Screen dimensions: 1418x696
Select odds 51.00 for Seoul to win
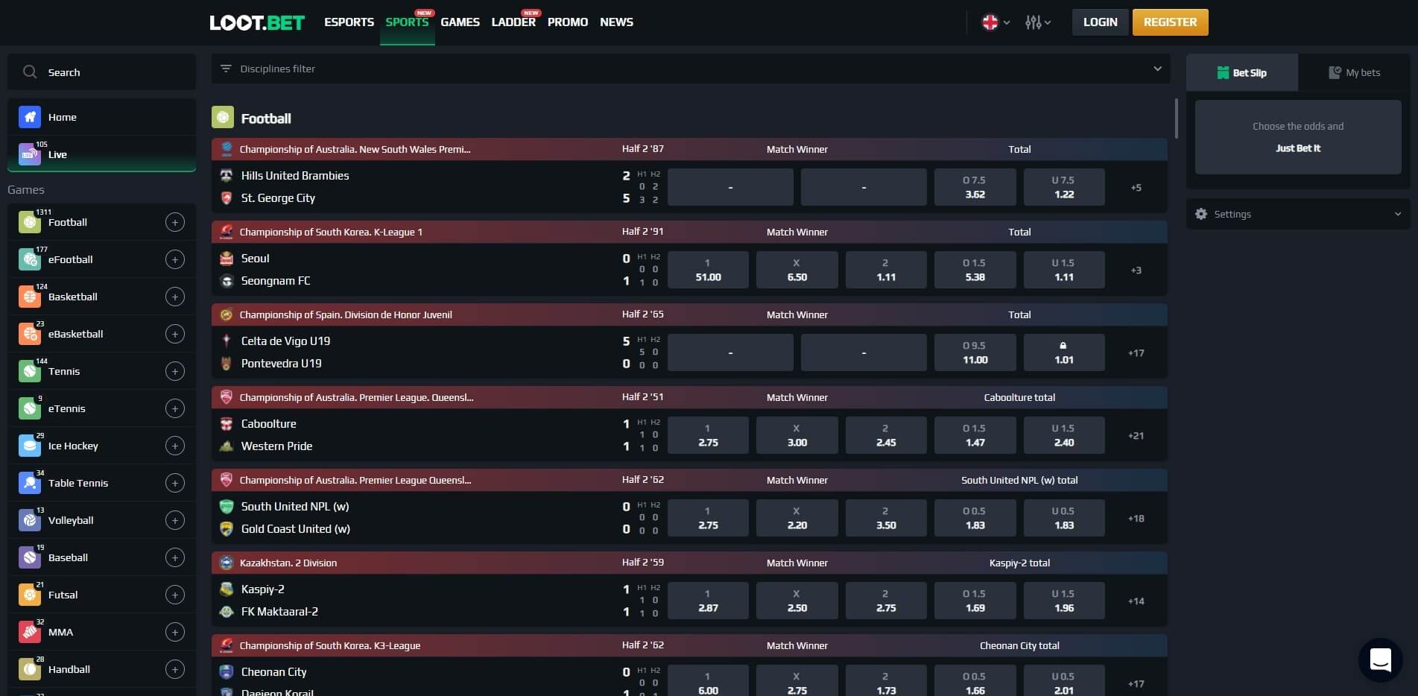[707, 269]
